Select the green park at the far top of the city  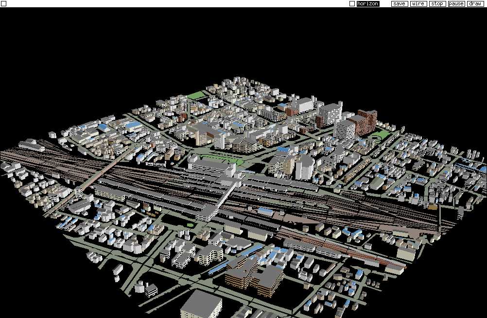196,95
